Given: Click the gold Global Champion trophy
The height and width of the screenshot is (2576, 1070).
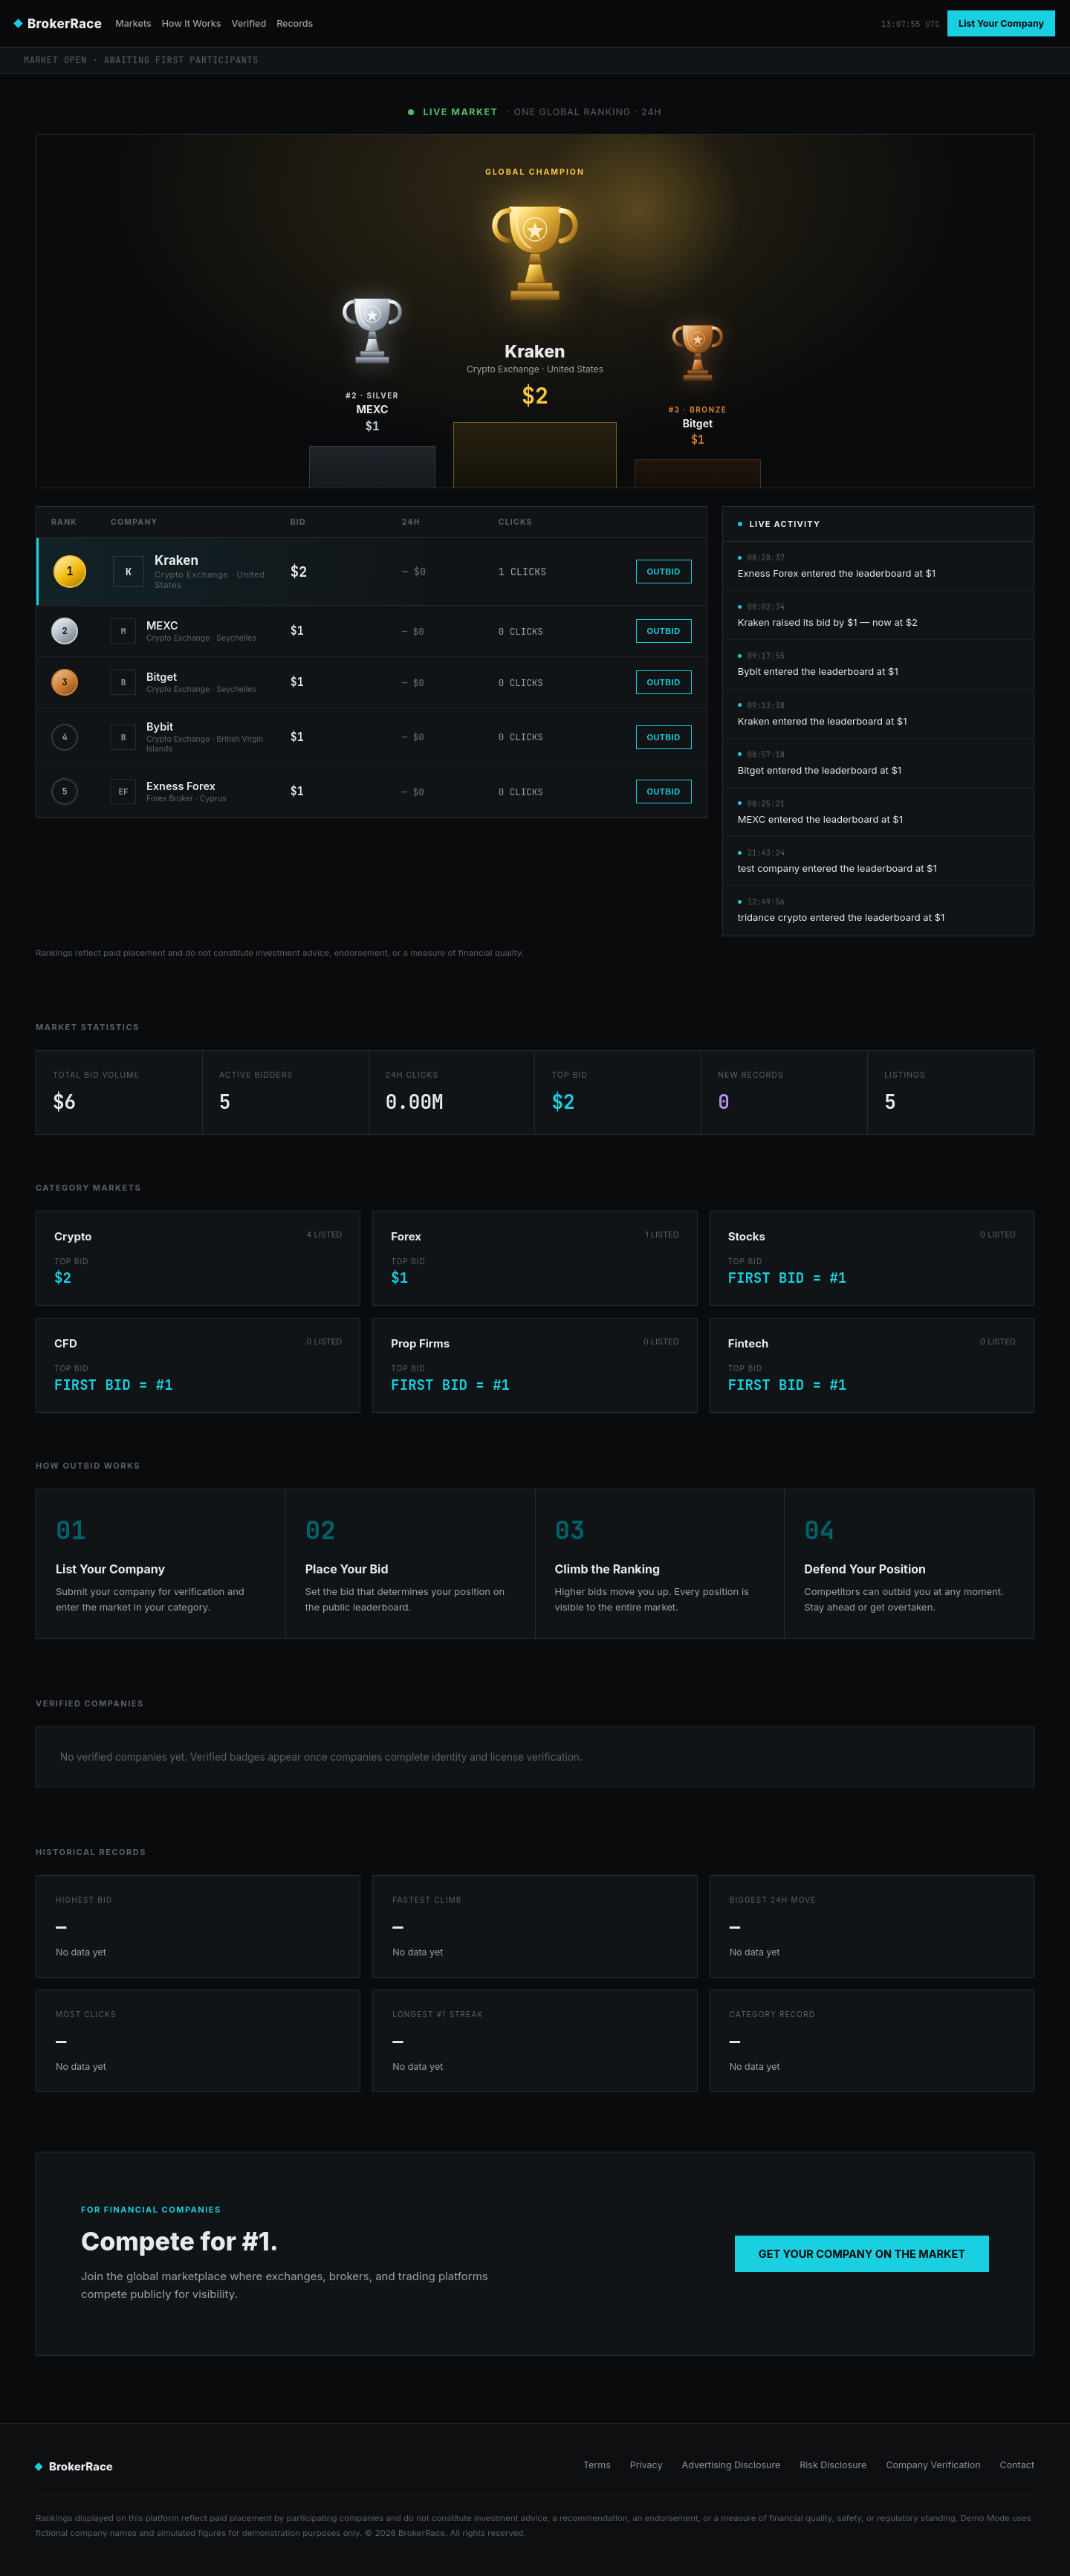Looking at the screenshot, I should tap(535, 253).
